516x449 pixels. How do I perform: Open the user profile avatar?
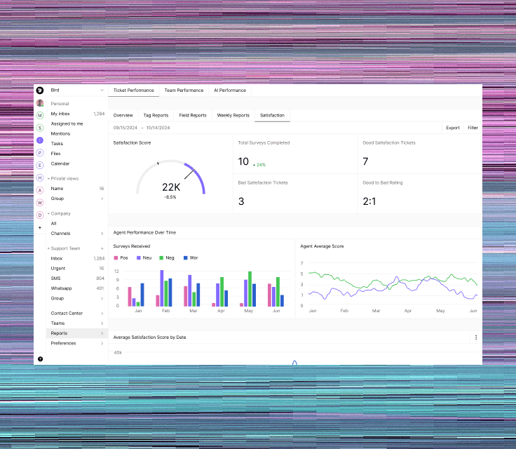[x=40, y=103]
